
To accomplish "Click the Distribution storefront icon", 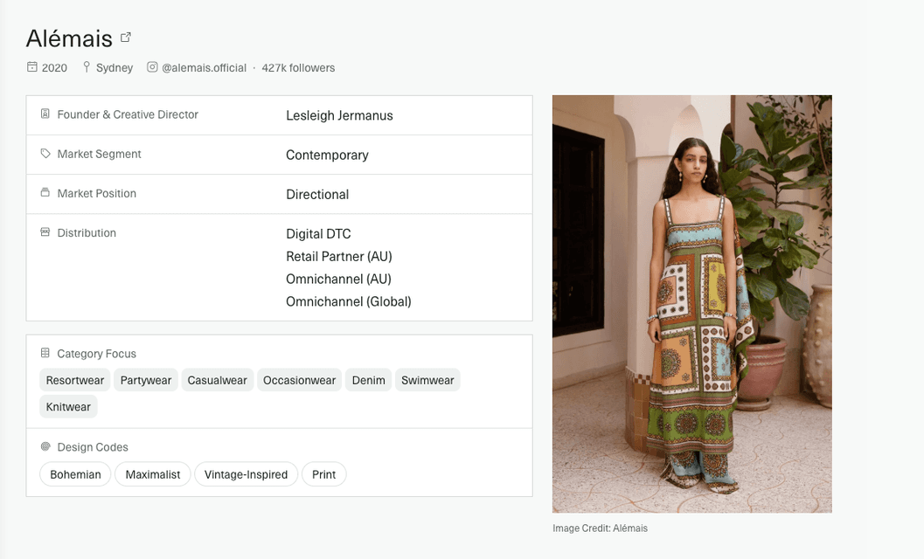I will click(x=45, y=232).
